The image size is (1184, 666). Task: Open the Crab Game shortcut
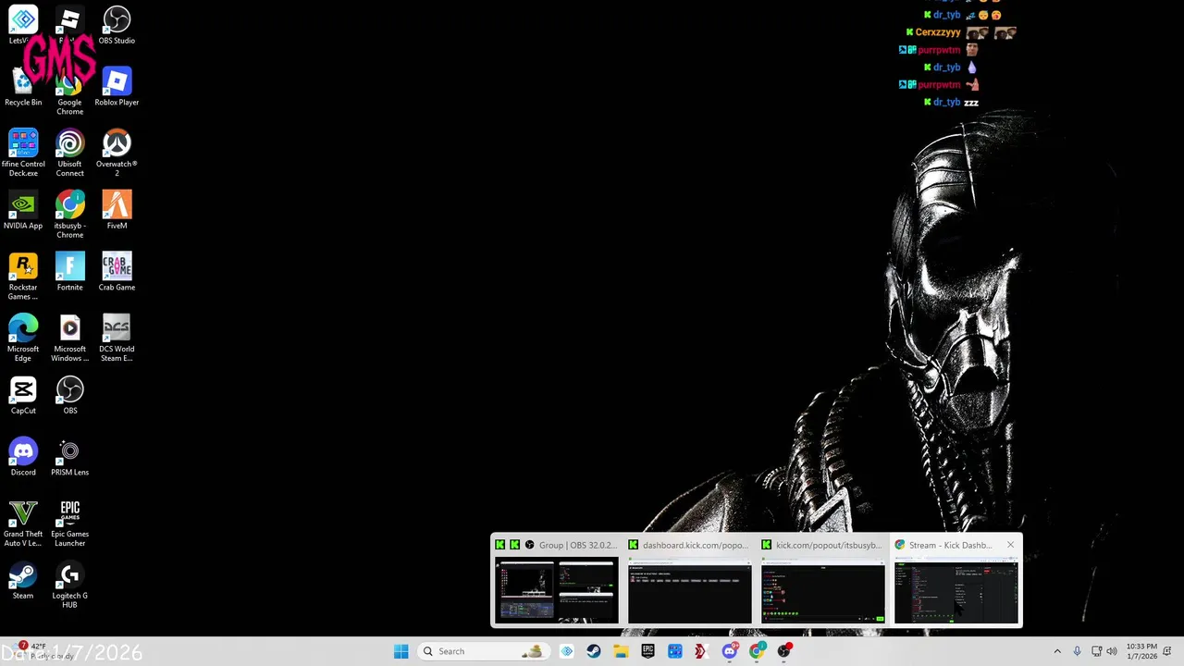click(117, 272)
